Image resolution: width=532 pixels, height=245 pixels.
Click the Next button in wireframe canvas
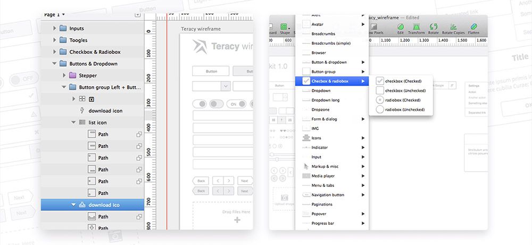244,181
